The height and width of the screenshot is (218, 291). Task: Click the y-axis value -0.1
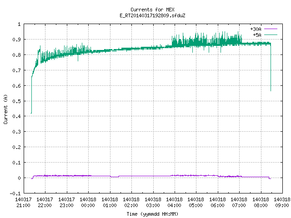click(x=15, y=193)
